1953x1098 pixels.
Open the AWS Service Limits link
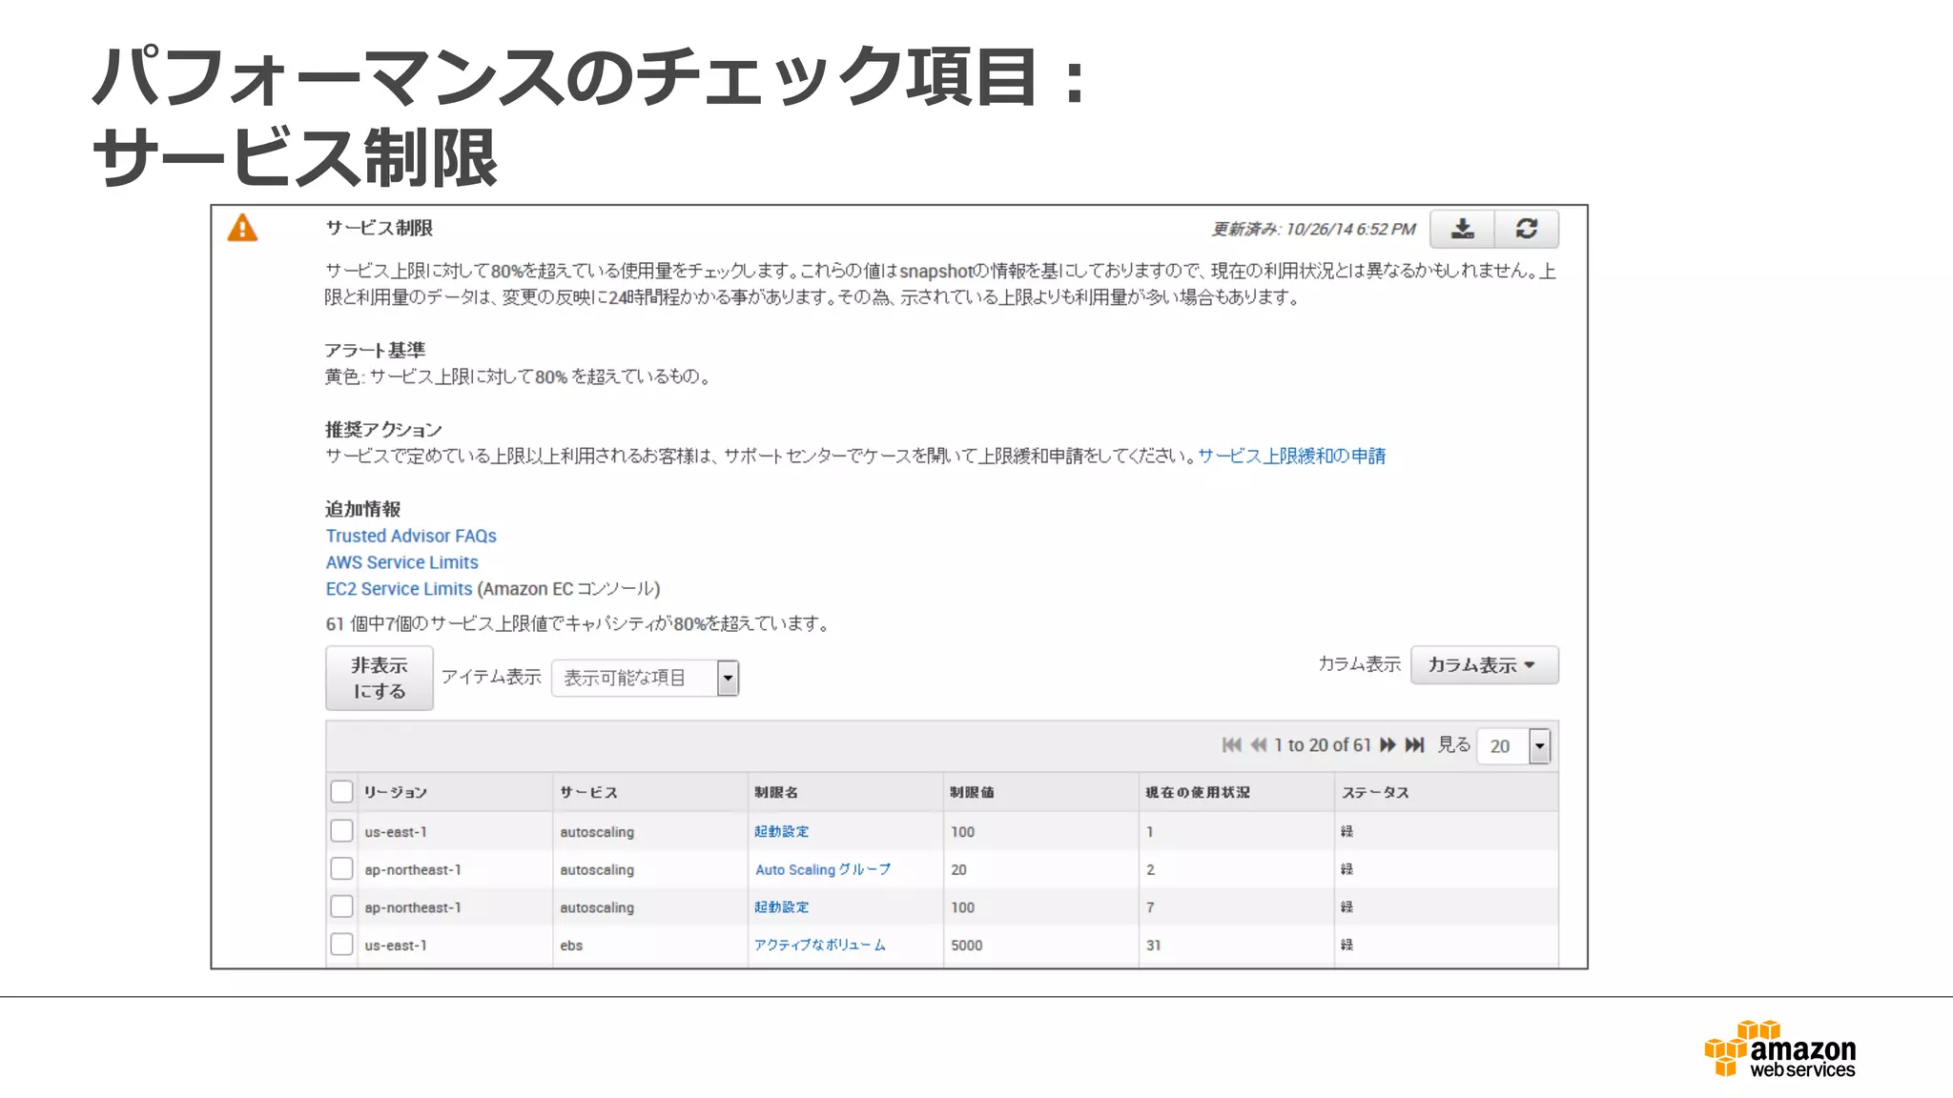(x=401, y=562)
